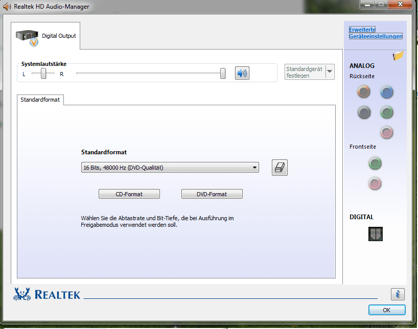This screenshot has height=329, width=418.
Task: Select the green rear panel audio jack
Action: click(386, 112)
